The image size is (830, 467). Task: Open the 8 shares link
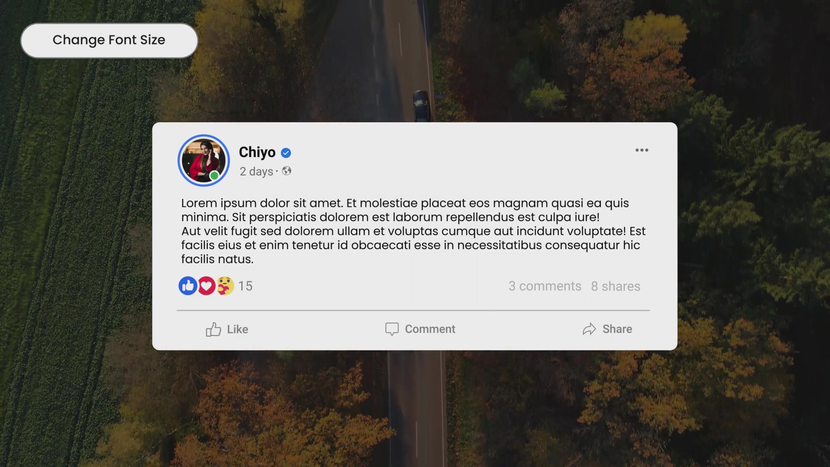point(616,286)
